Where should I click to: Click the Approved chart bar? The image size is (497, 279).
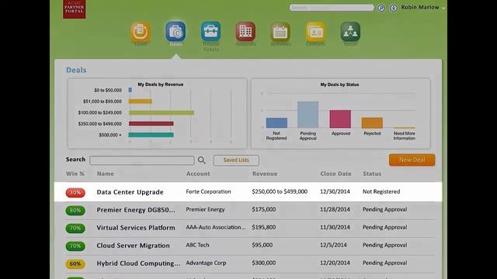pyautogui.click(x=340, y=119)
